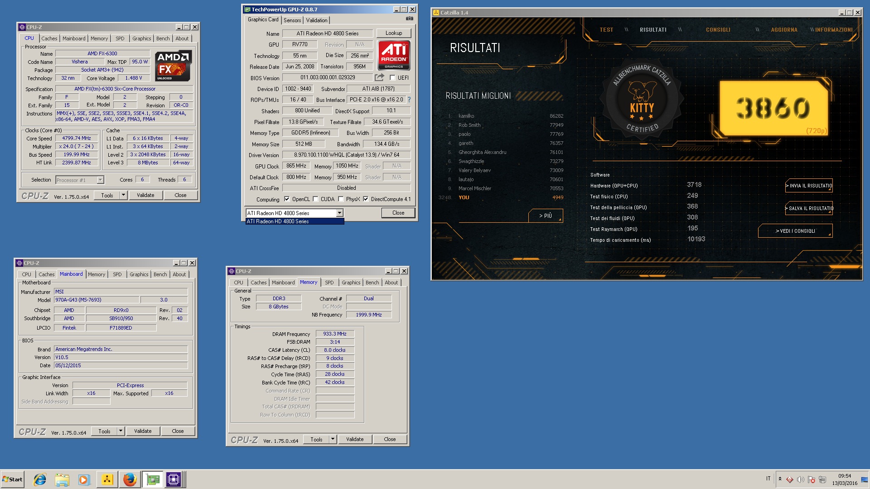This screenshot has height=489, width=870.
Task: Toggle the DirectCompute 4.1 checkbox
Action: tap(366, 199)
